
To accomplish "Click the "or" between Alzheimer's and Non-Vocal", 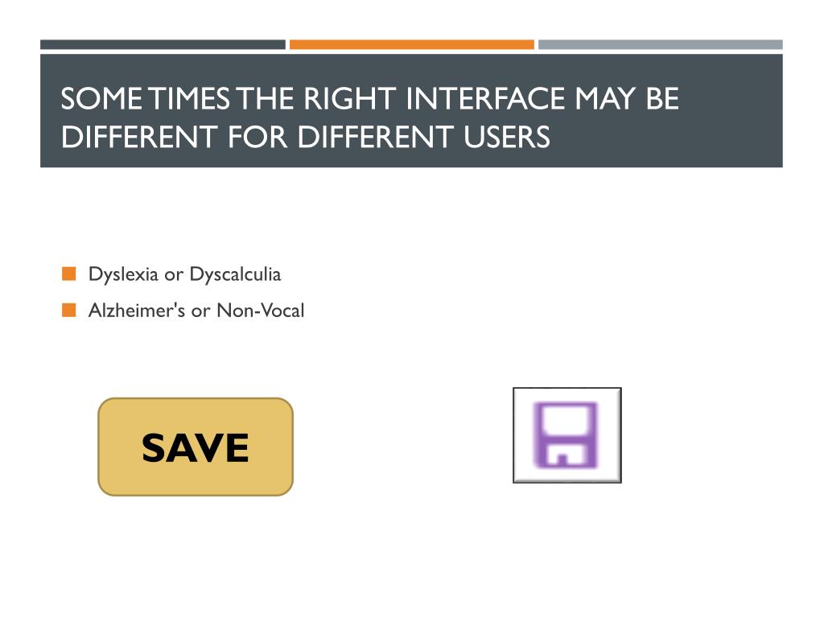I will tap(200, 311).
